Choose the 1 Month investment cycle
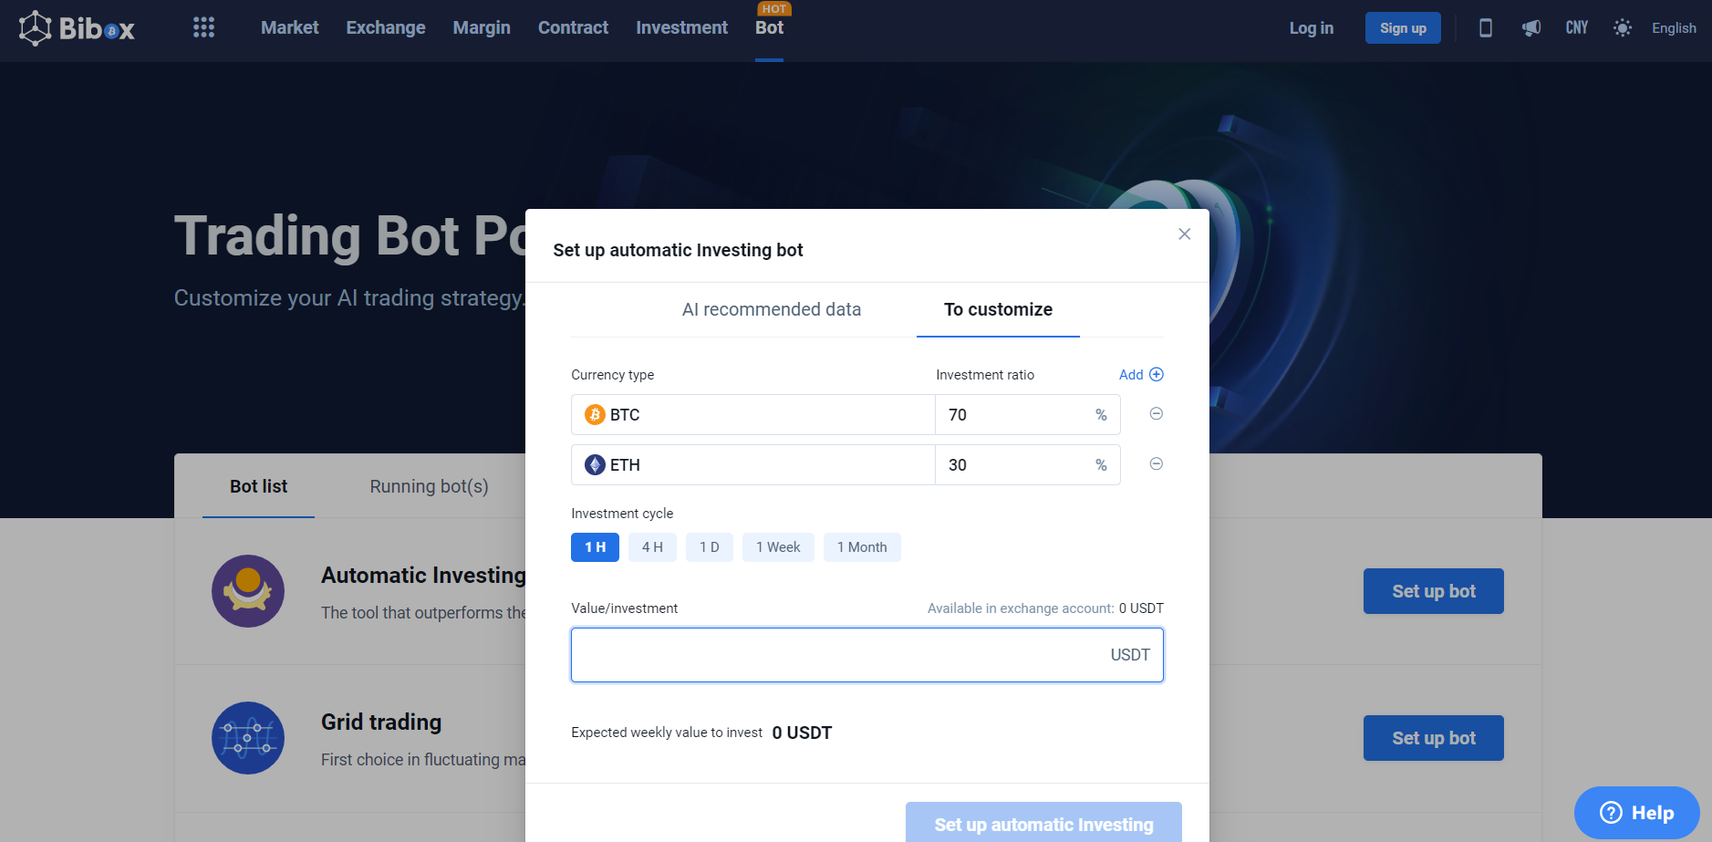This screenshot has width=1712, height=842. pos(862,547)
